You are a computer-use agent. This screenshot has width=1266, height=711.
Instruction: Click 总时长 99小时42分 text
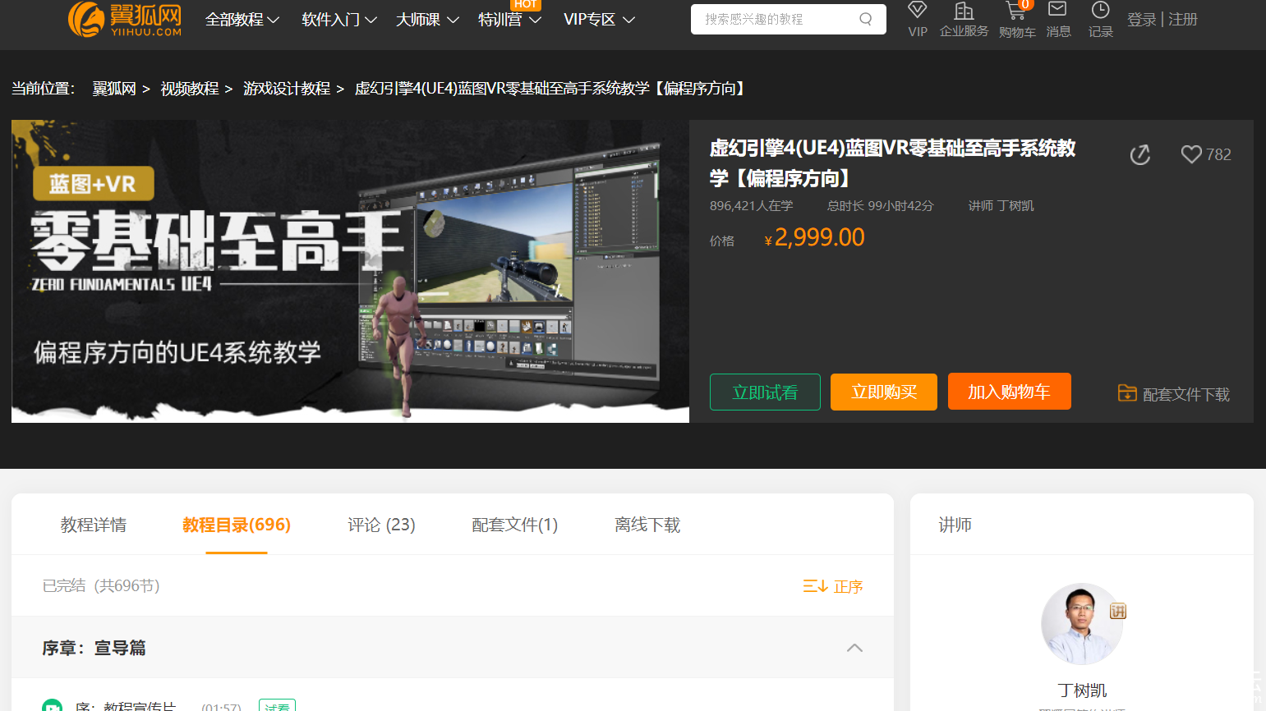(x=881, y=206)
